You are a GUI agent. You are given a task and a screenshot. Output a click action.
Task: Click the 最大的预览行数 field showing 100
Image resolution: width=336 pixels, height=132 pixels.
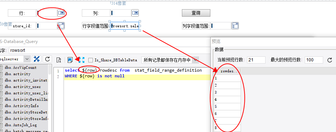314,60
